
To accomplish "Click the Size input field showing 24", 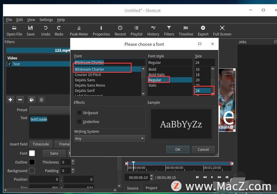I will point(204,62).
